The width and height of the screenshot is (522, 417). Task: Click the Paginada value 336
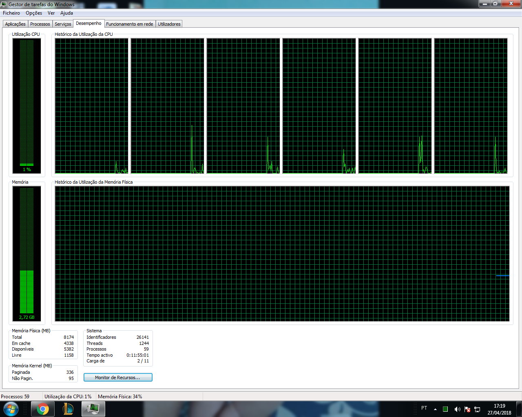[x=70, y=372]
